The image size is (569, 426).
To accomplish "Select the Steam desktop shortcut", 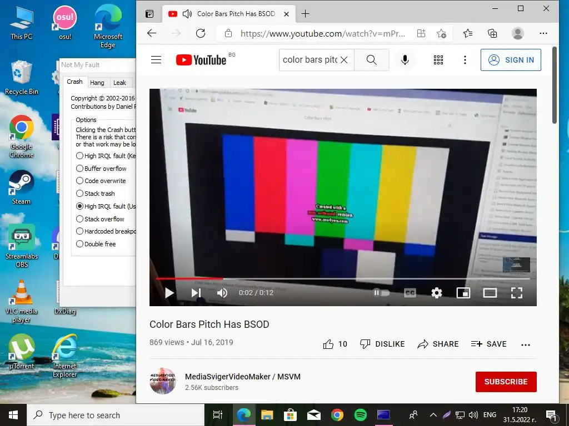I will [x=21, y=187].
